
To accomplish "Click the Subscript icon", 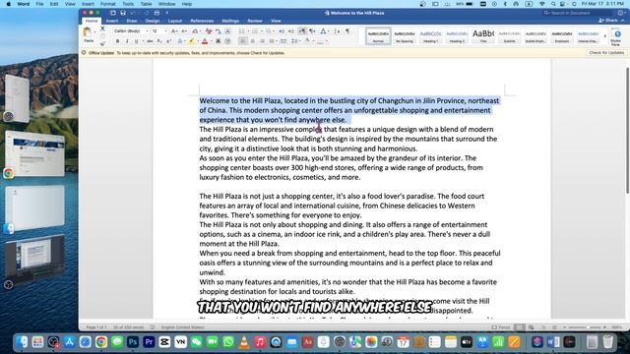I will (x=159, y=41).
